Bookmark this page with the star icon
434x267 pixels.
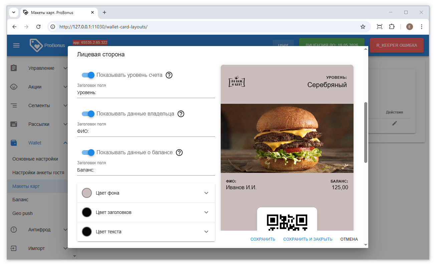(x=363, y=27)
